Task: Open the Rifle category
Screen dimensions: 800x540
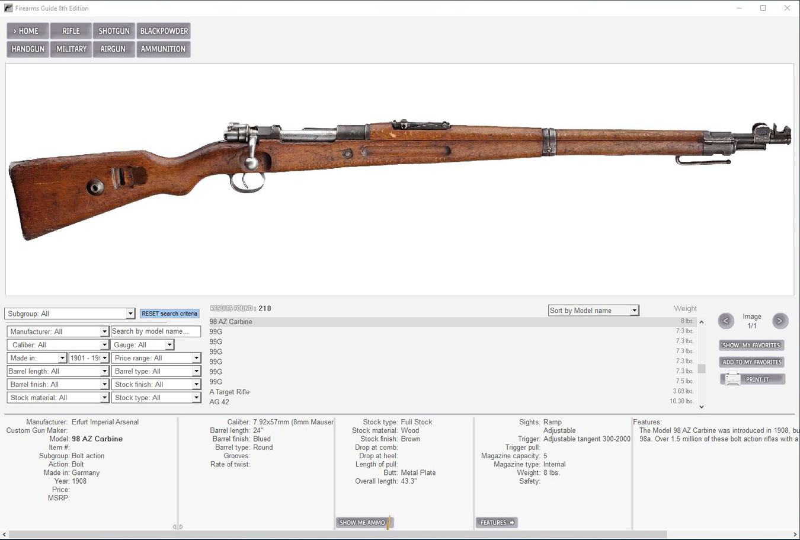Action: (71, 31)
